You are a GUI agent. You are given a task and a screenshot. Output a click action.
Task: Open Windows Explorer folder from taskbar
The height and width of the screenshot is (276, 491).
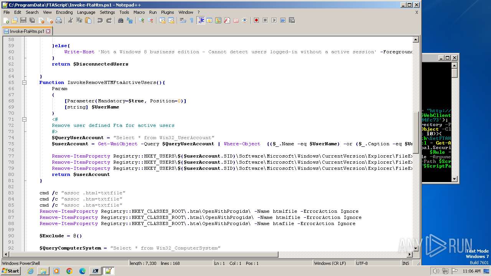[43, 271]
